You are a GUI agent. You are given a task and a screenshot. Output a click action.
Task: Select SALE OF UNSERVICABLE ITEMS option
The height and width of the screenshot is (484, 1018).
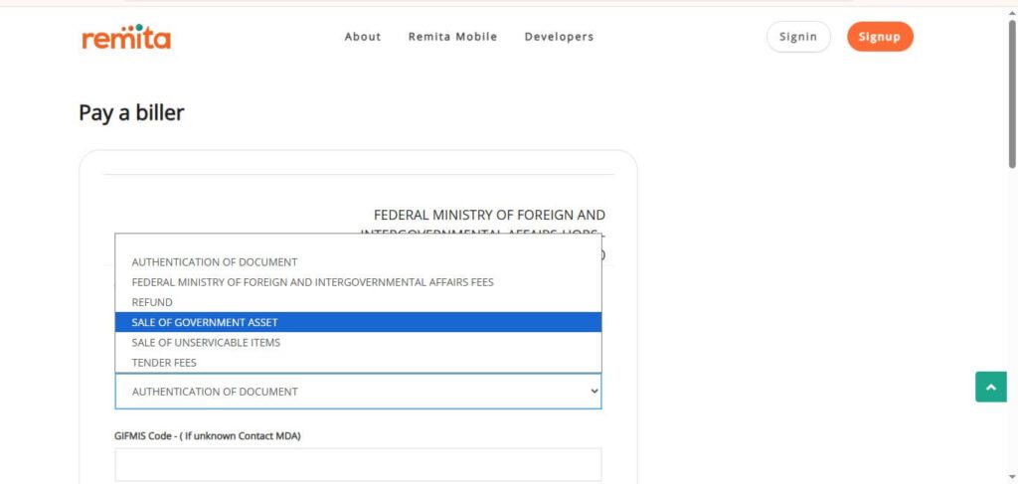tap(358, 342)
